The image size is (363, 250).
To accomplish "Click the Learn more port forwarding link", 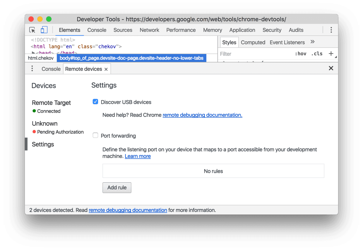I will click(x=138, y=156).
